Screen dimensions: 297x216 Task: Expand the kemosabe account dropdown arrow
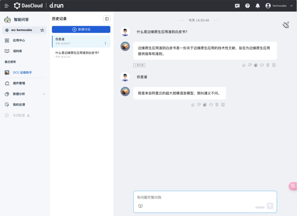tap(291, 6)
